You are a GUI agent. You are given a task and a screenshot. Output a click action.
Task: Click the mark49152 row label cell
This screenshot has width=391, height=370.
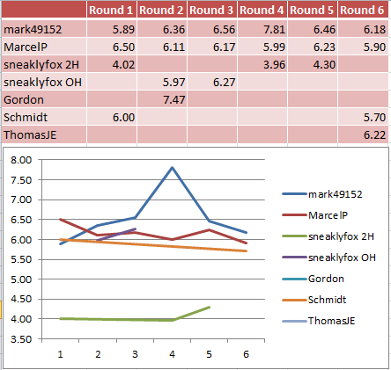coord(44,29)
